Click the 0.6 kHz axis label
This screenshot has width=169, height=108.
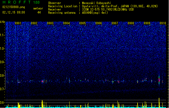point(2,103)
